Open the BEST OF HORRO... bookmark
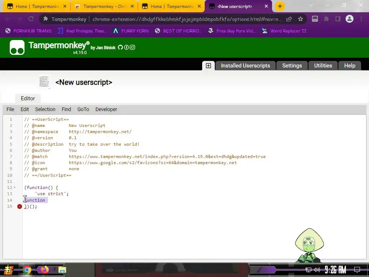 point(179,31)
